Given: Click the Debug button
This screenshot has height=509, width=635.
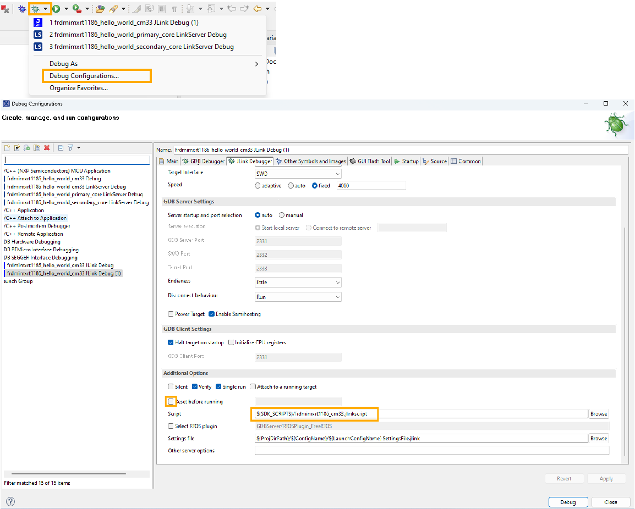Looking at the screenshot, I should [x=568, y=502].
